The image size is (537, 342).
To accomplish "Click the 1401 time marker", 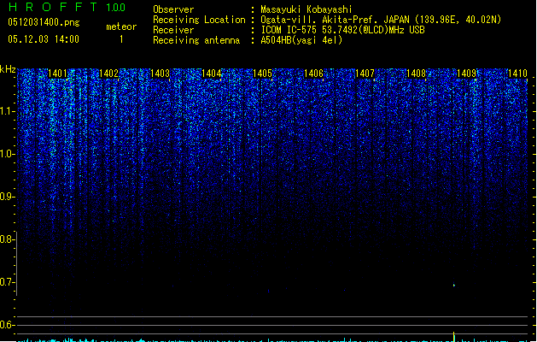I will (x=57, y=74).
